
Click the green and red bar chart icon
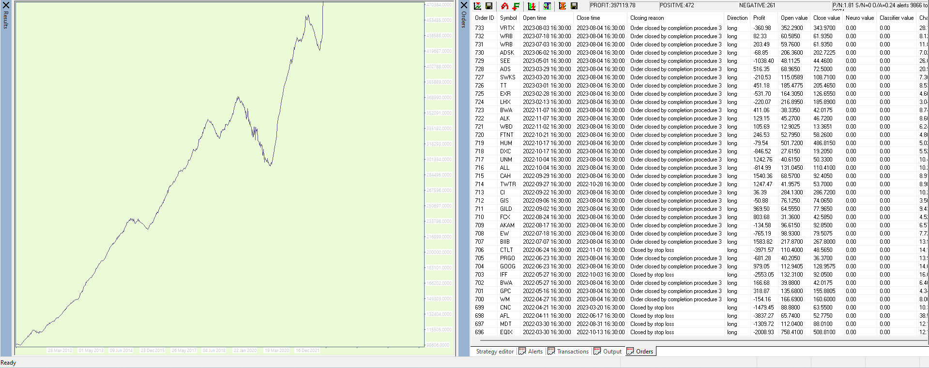pyautogui.click(x=532, y=6)
